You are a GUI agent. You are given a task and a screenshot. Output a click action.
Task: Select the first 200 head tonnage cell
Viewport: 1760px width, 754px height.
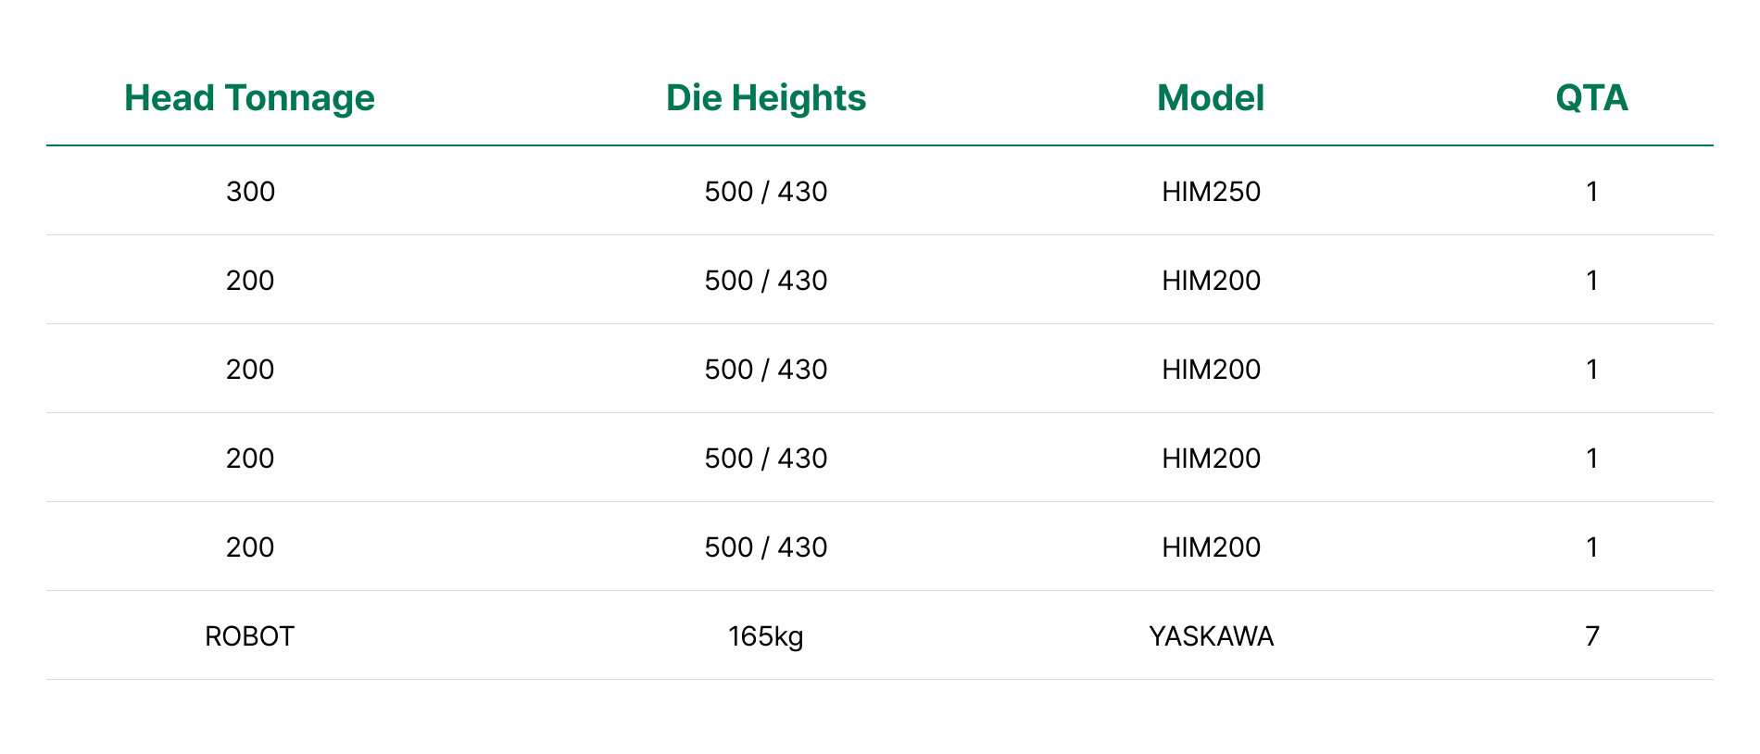click(x=250, y=281)
